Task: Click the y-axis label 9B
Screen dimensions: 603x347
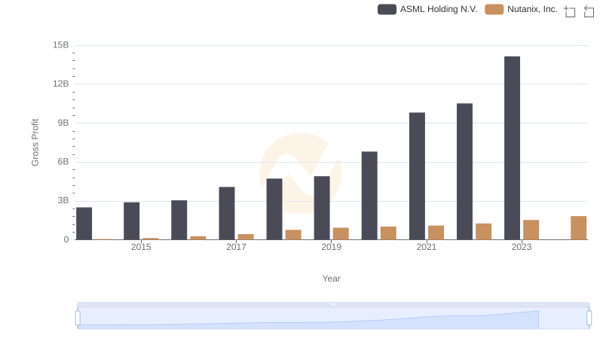Action: point(63,123)
